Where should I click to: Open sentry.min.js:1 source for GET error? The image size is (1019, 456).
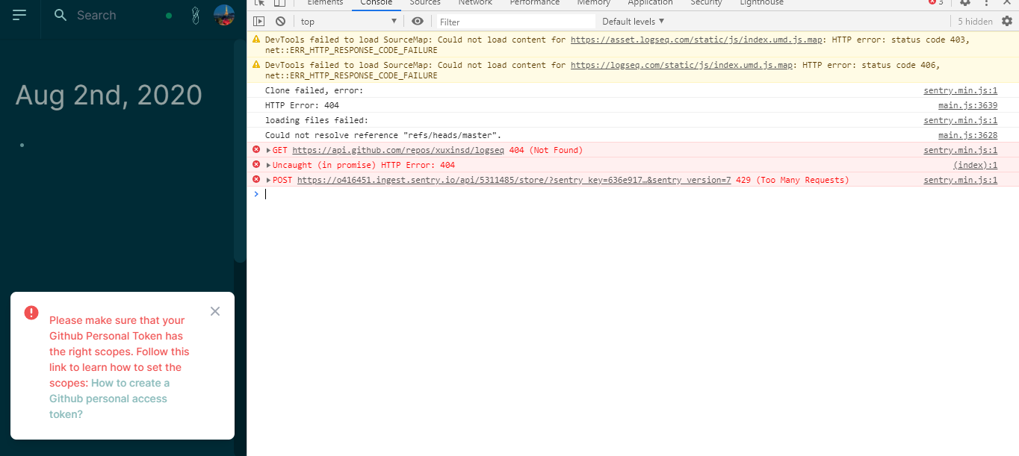coord(960,150)
